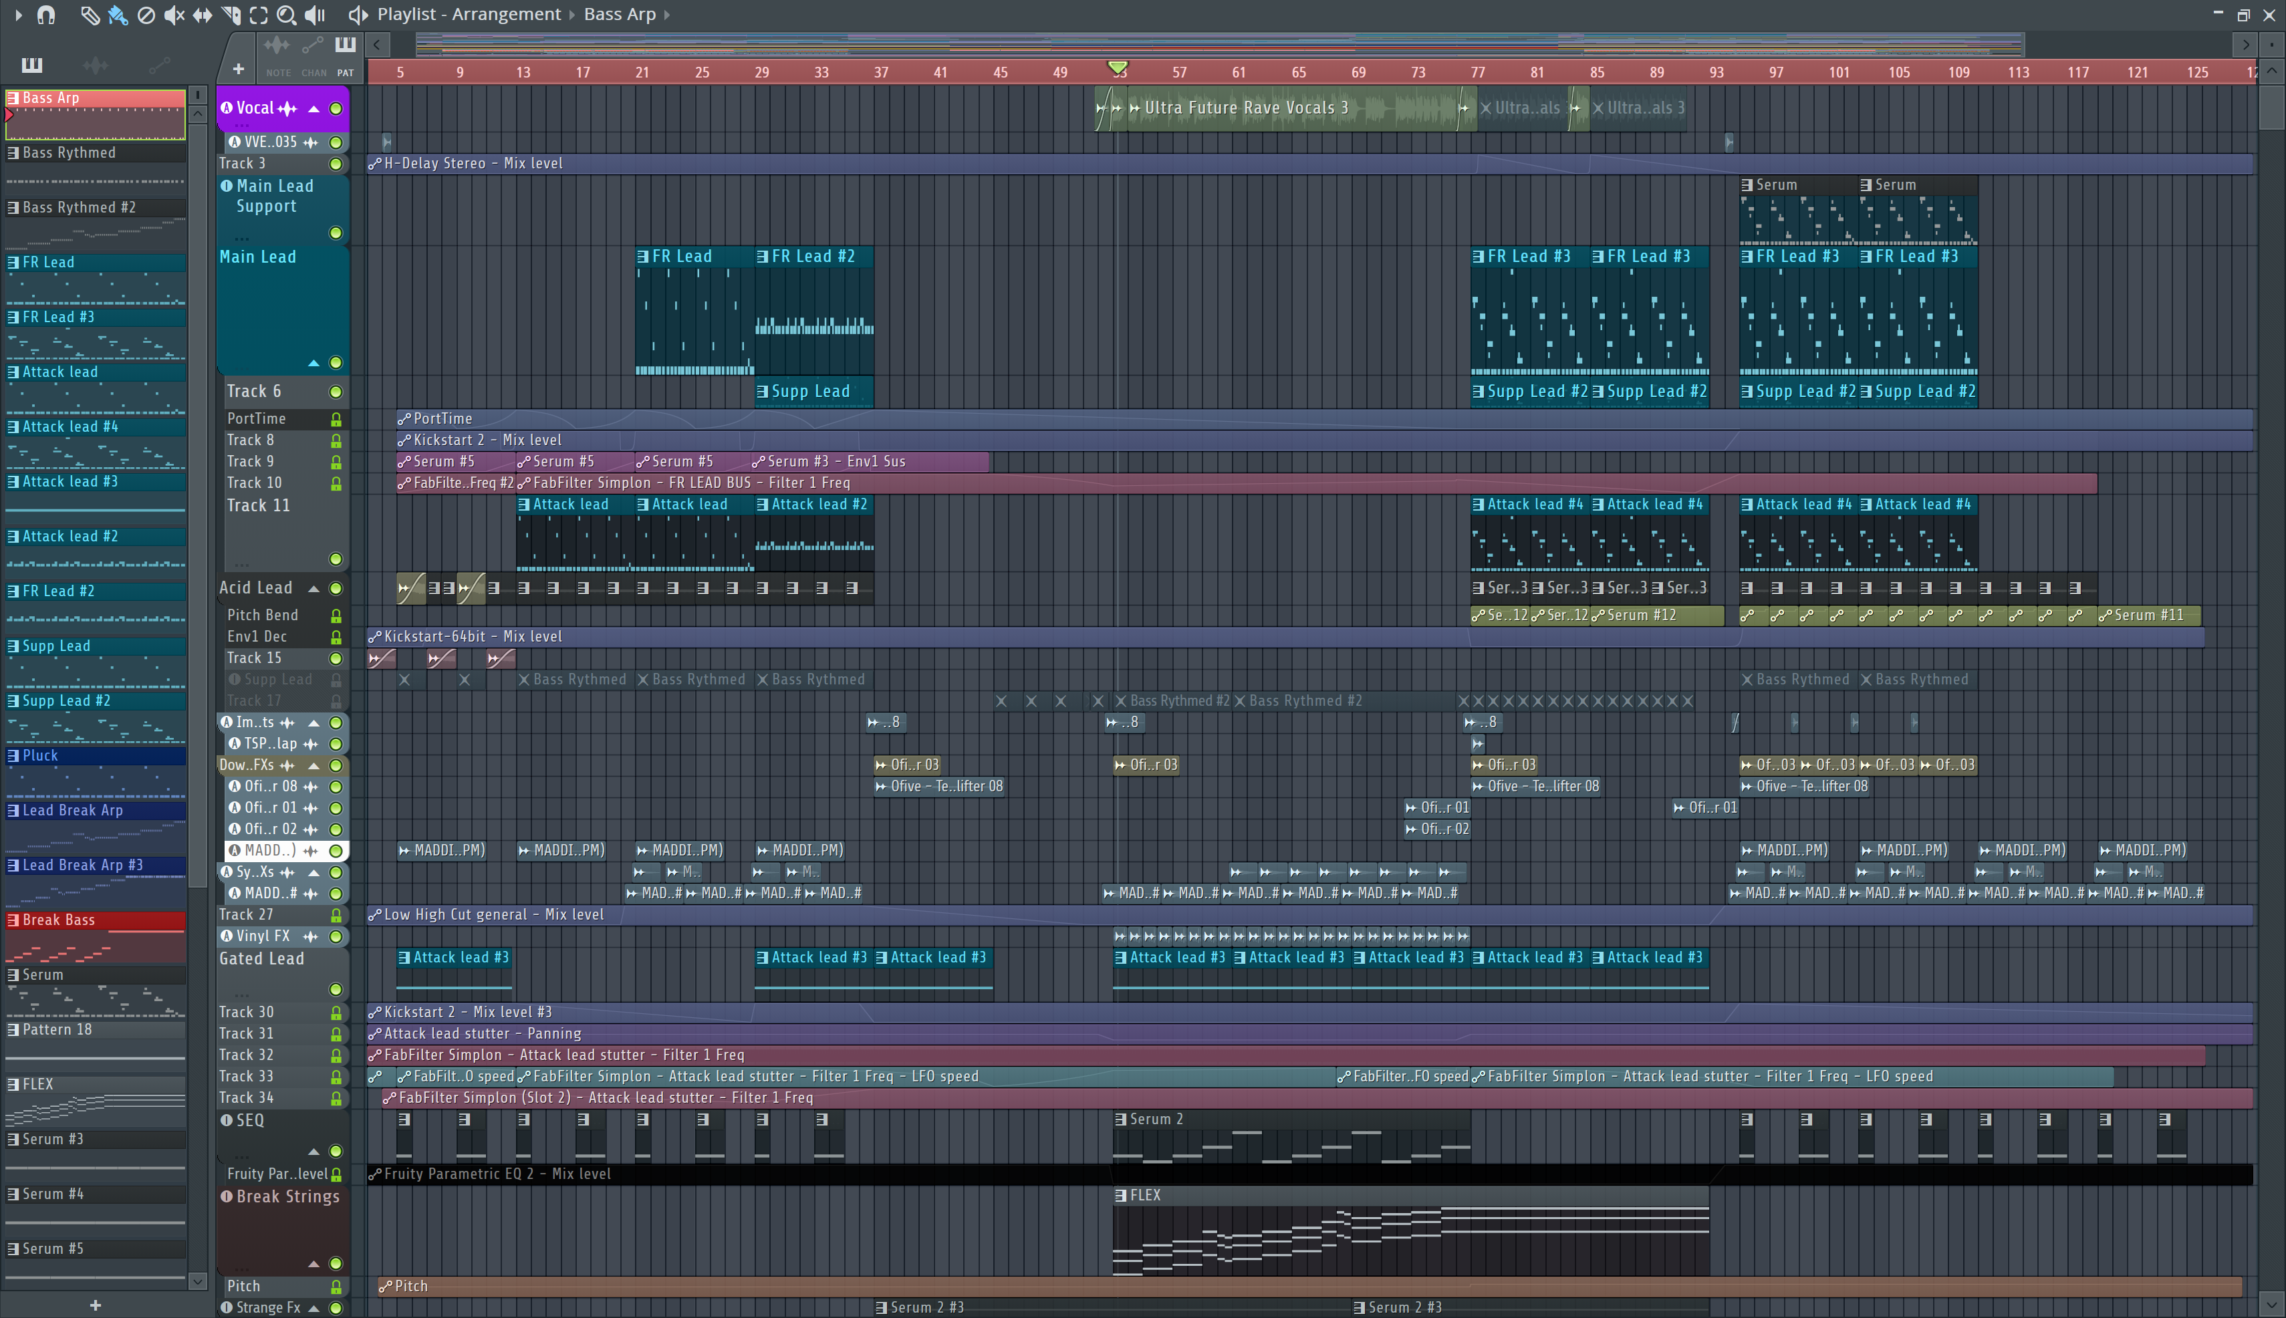This screenshot has width=2286, height=1318.
Task: Click waveform icon on VVE..035 track
Action: [x=311, y=142]
